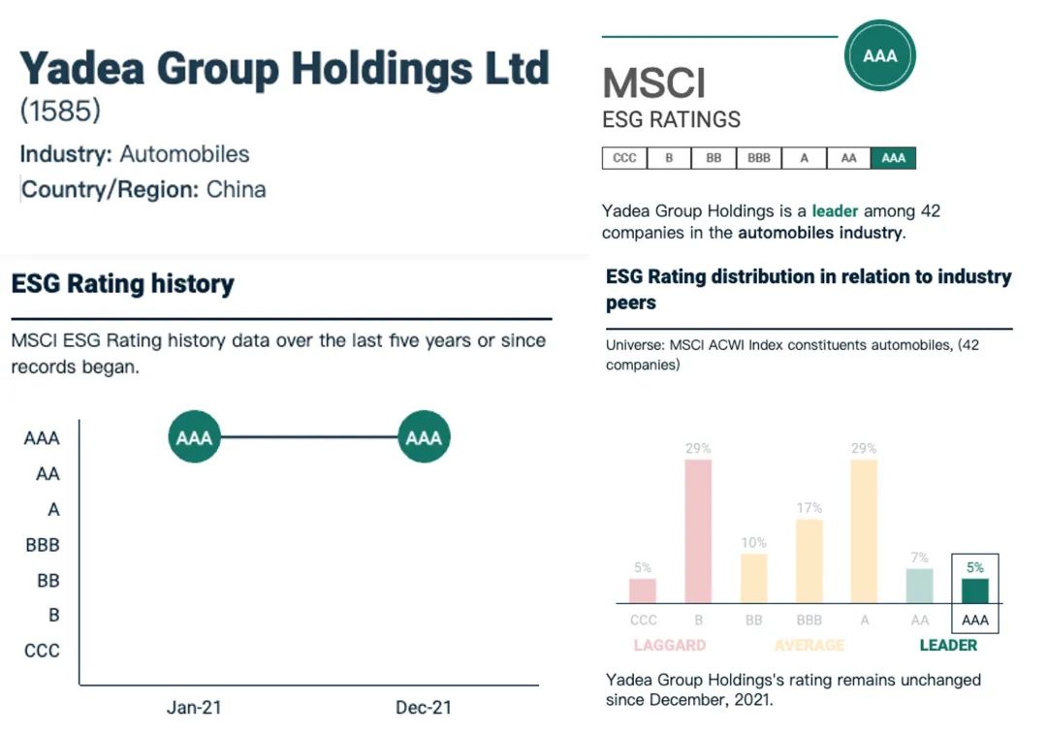Screen dimensions: 1047x734
Task: Select the CCC cell in the rating scale strip
Action: pyautogui.click(x=624, y=158)
